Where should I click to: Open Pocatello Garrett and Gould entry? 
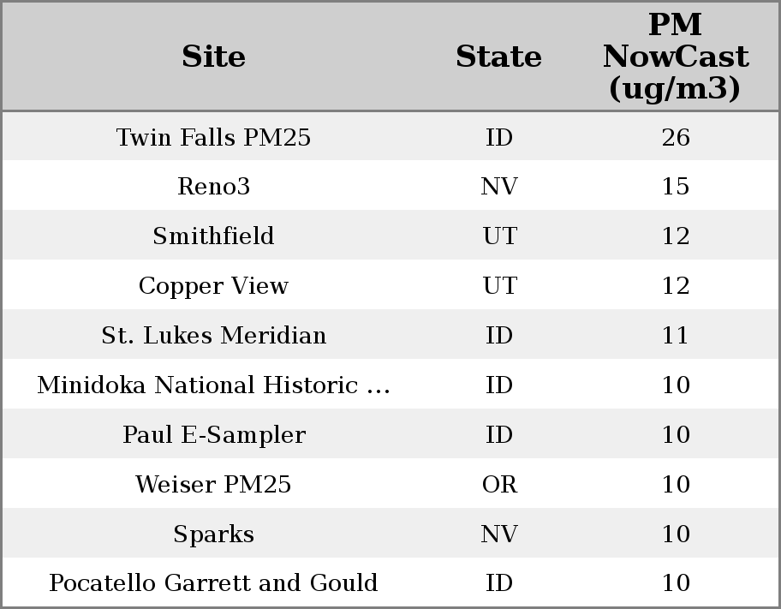click(213, 583)
